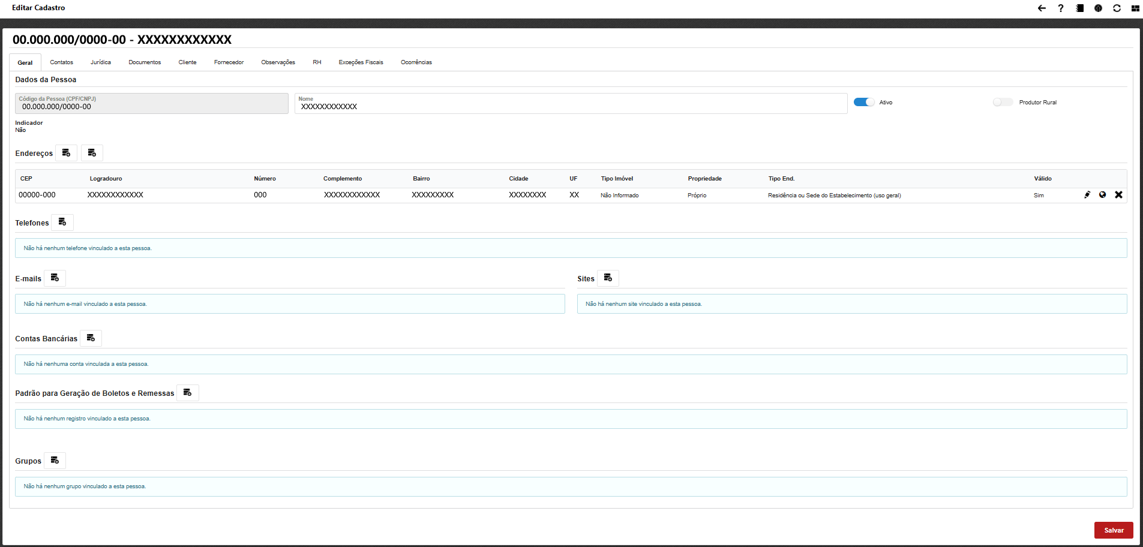Switch to the Contatos tab
1143x547 pixels.
tap(61, 62)
